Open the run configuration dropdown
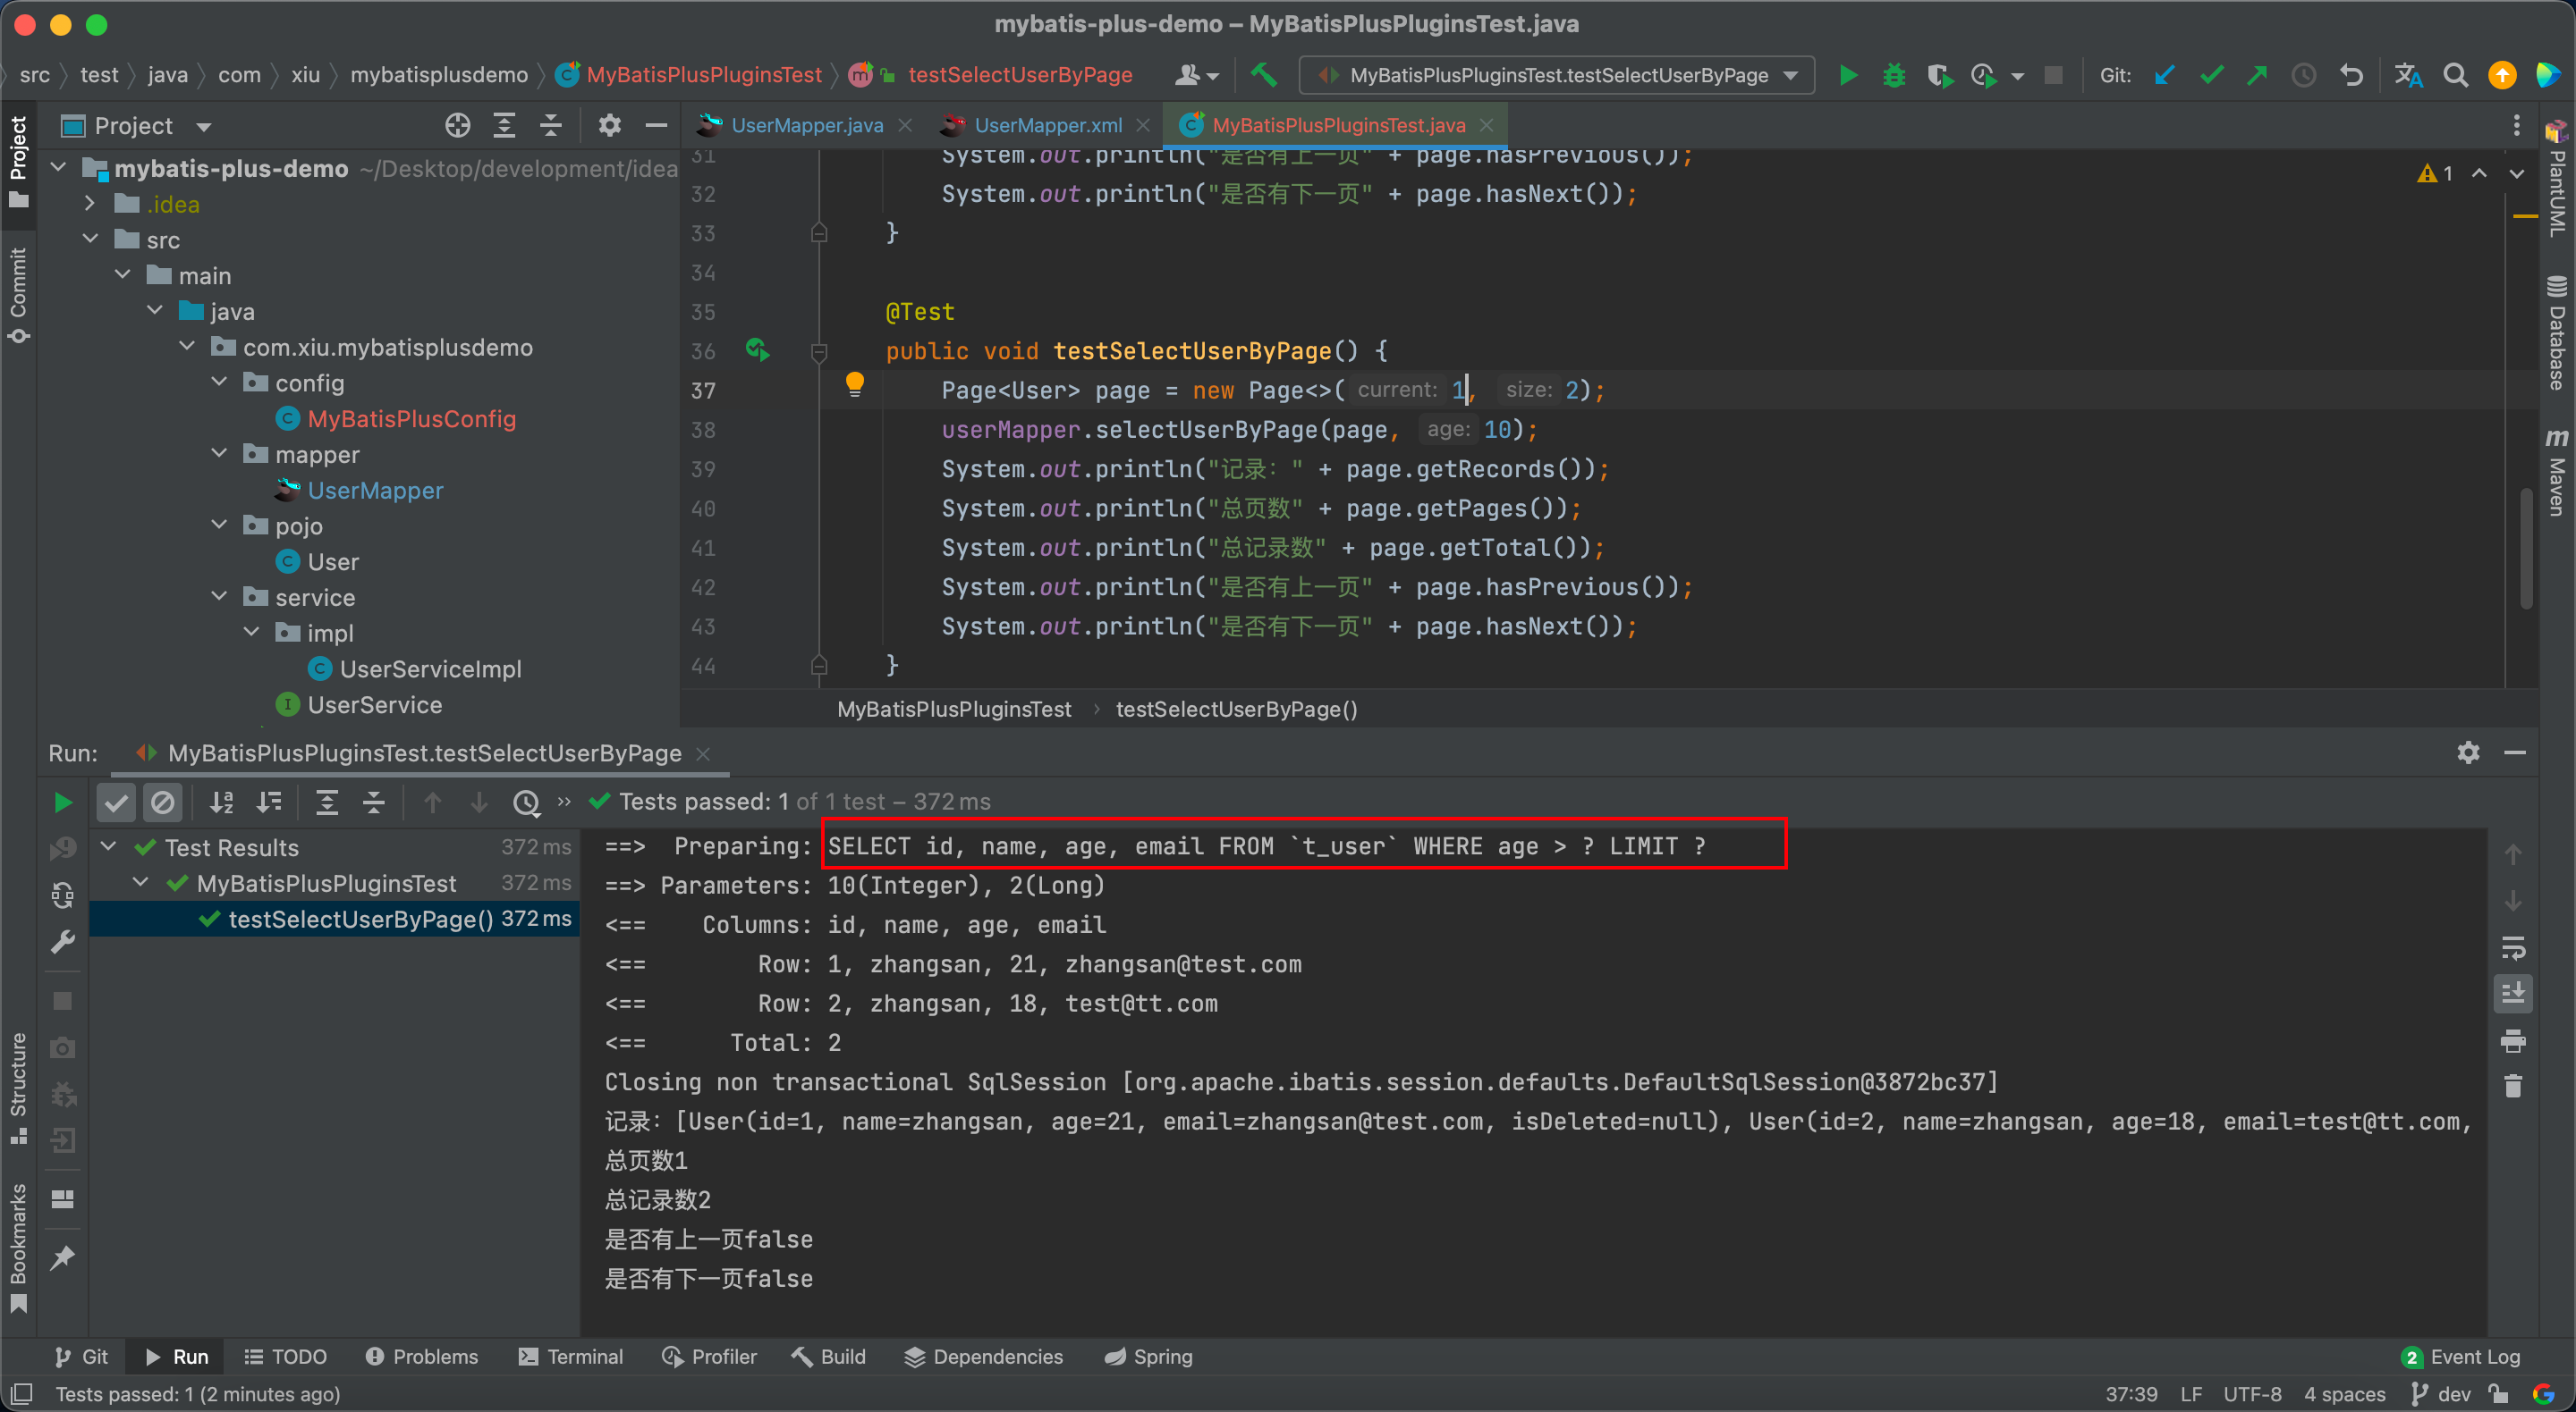 point(1556,75)
